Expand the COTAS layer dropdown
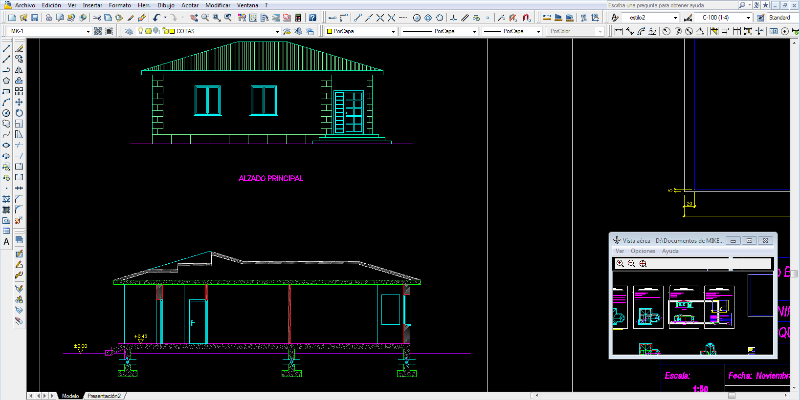800x400 pixels. pyautogui.click(x=277, y=31)
